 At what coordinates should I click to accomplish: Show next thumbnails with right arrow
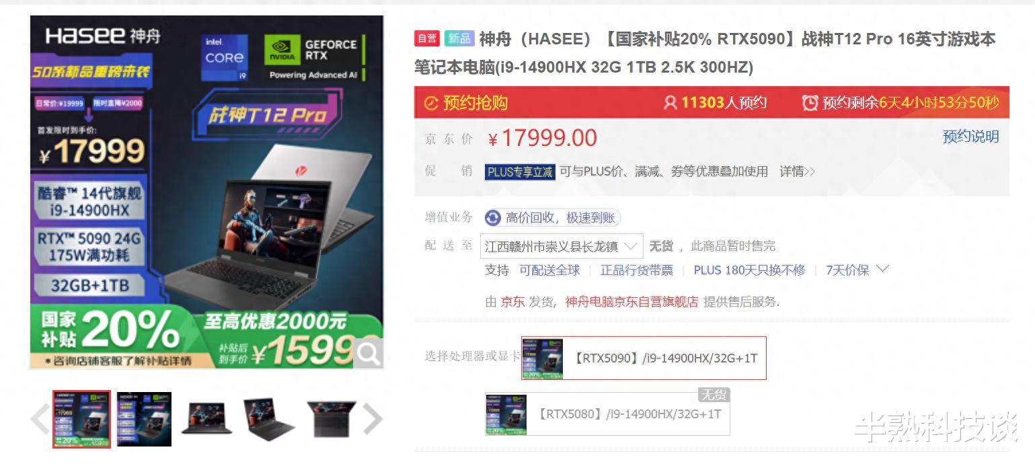click(x=373, y=419)
